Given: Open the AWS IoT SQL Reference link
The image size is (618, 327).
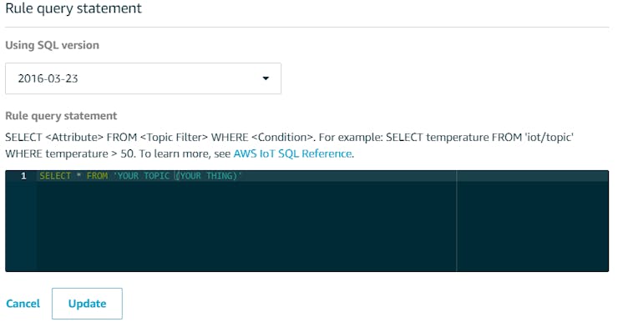Looking at the screenshot, I should (x=292, y=153).
